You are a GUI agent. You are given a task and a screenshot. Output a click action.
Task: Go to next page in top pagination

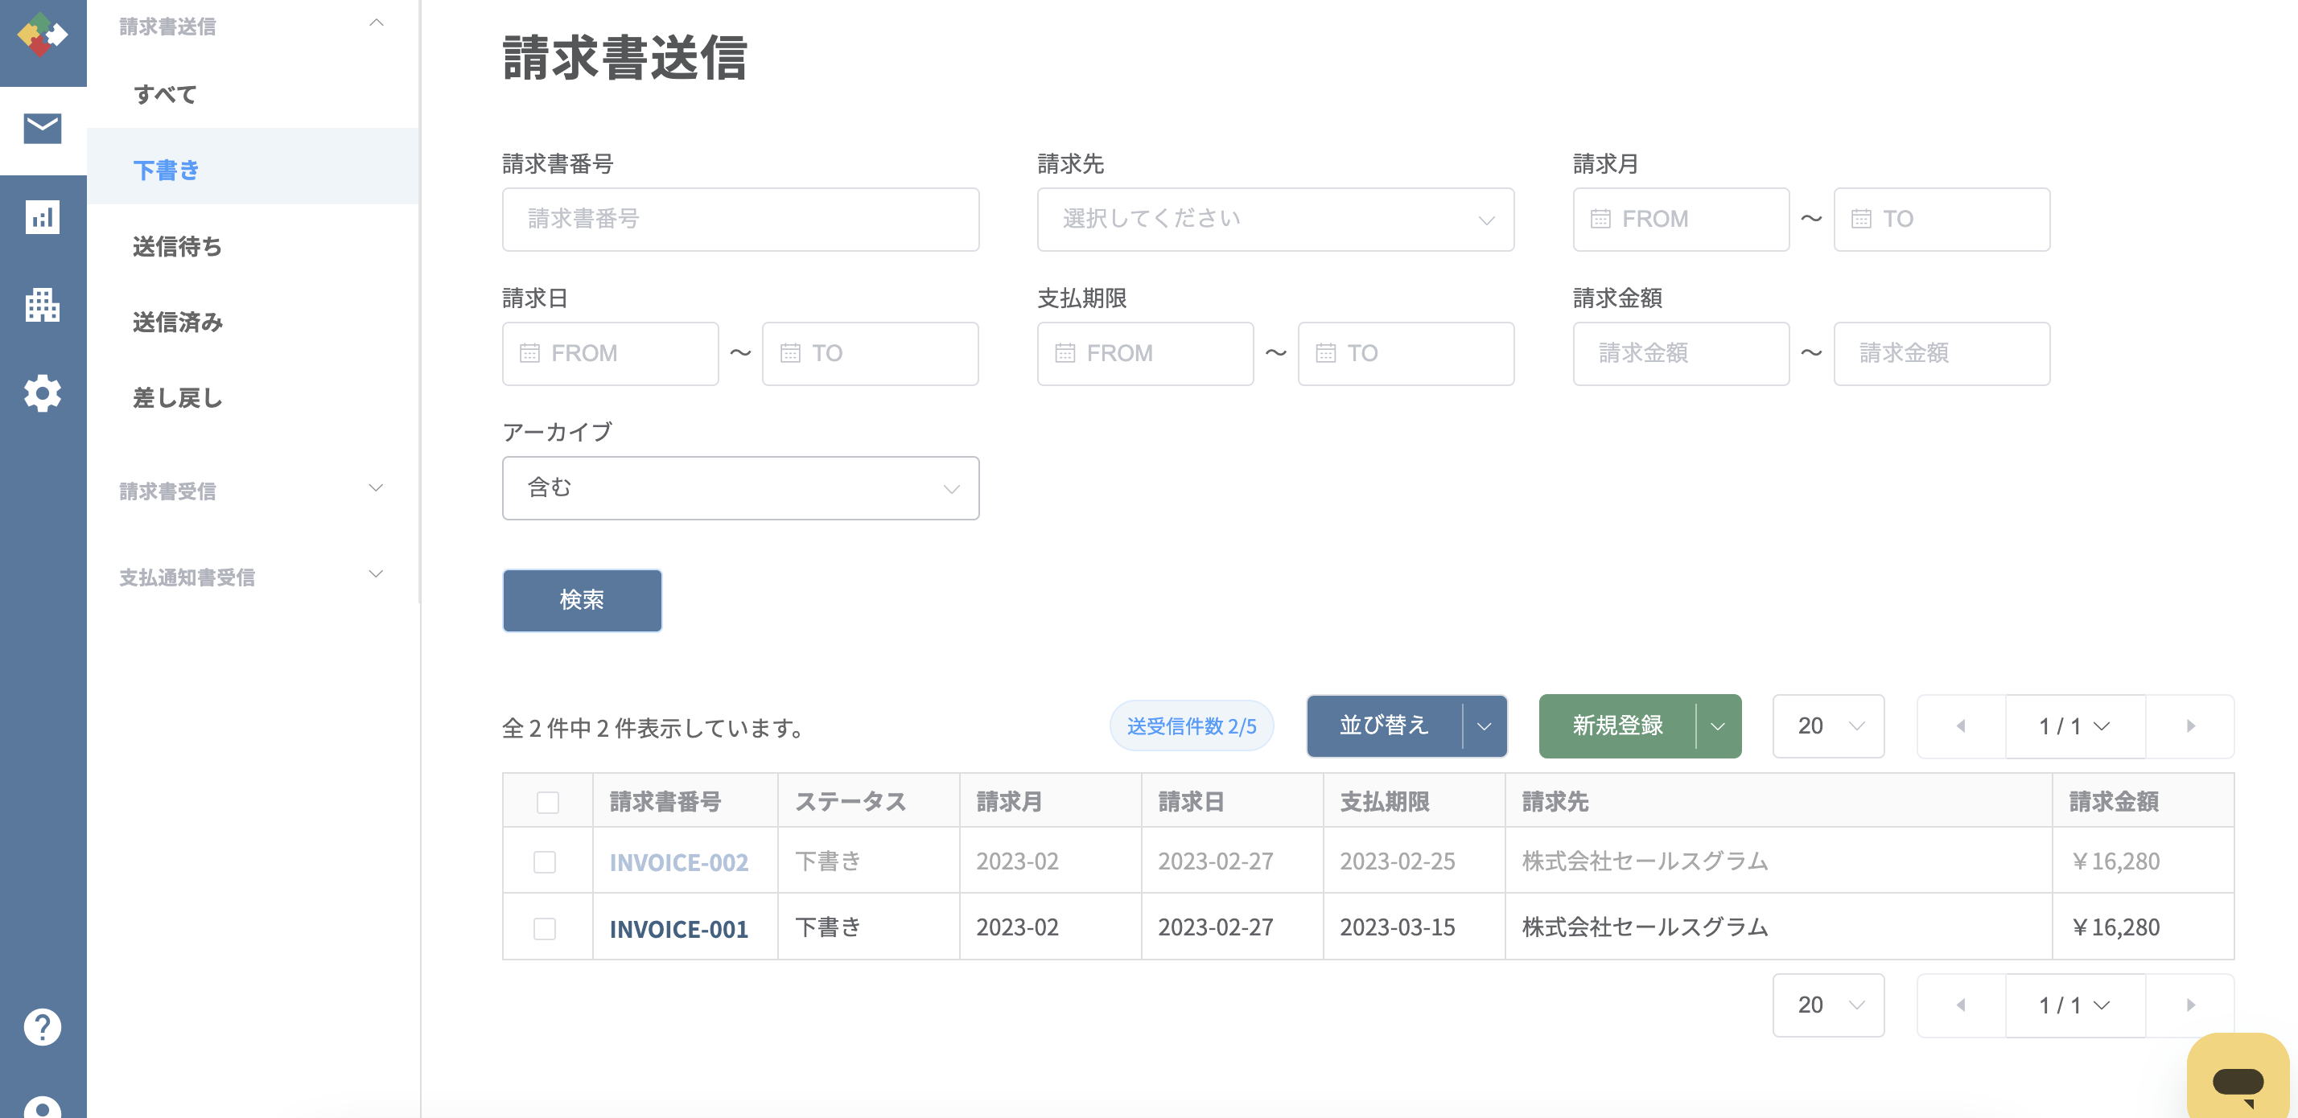click(2190, 725)
